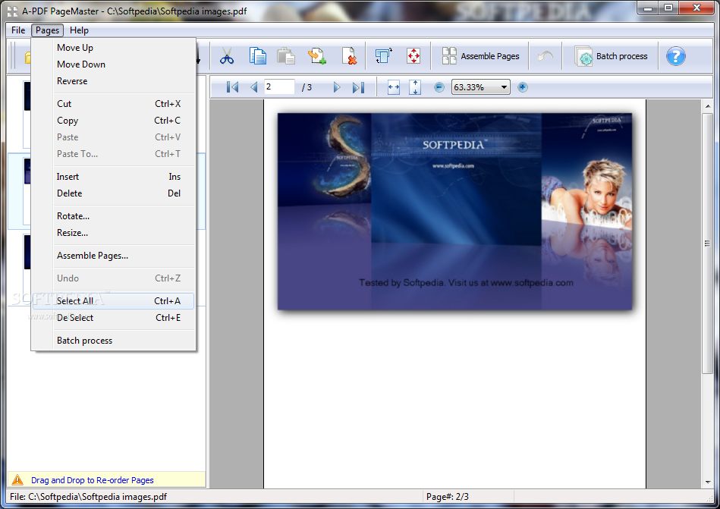Click the Softpedia page preview image
Screen dimensions: 720x509
tap(454, 211)
